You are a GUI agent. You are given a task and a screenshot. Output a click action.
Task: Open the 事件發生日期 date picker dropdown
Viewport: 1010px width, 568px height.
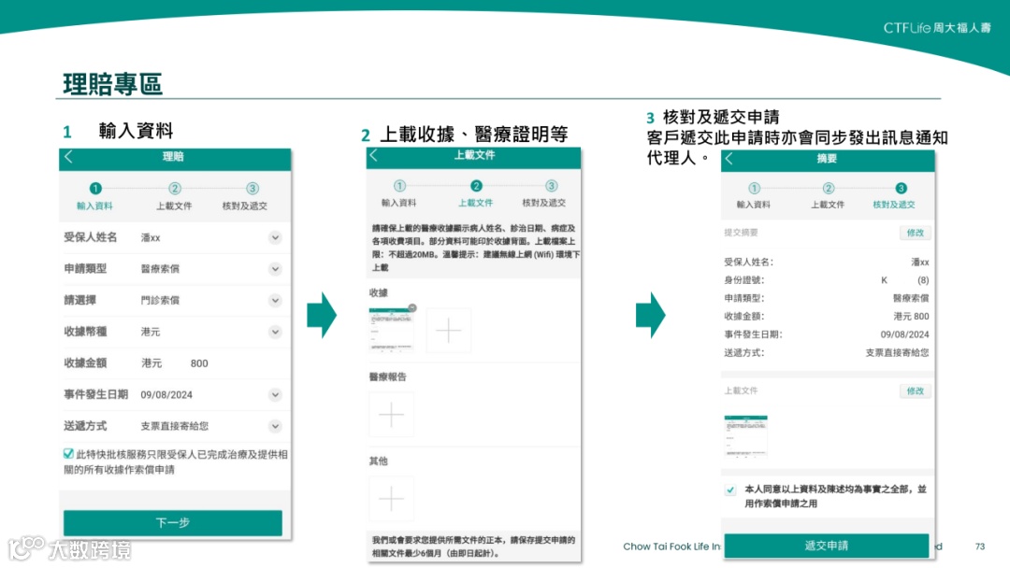[274, 394]
